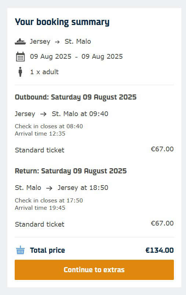Click the 1 x adult passenger text
Image resolution: width=186 pixels, height=295 pixels.
(44, 72)
